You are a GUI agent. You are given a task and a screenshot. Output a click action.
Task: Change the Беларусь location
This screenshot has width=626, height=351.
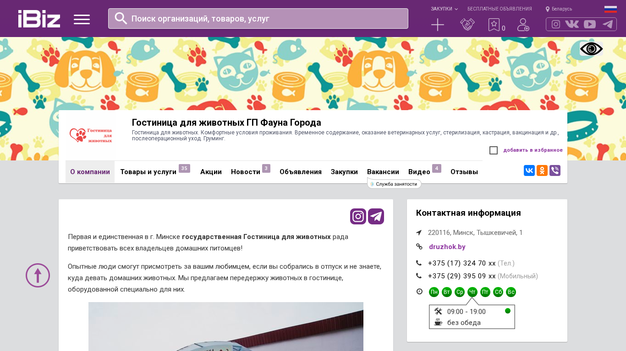point(559,9)
